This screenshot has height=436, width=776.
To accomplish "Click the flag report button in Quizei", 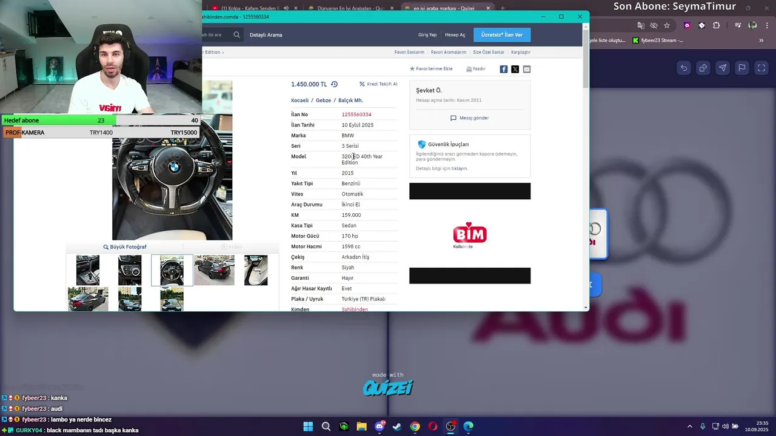I will (x=742, y=68).
